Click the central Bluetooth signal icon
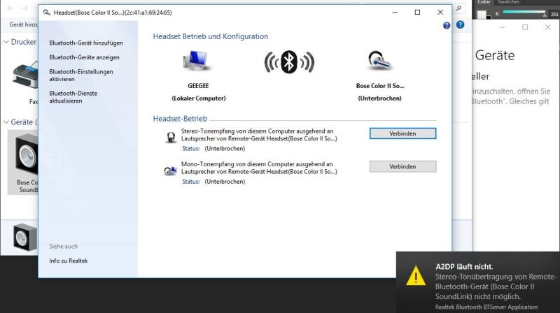 coord(289,62)
